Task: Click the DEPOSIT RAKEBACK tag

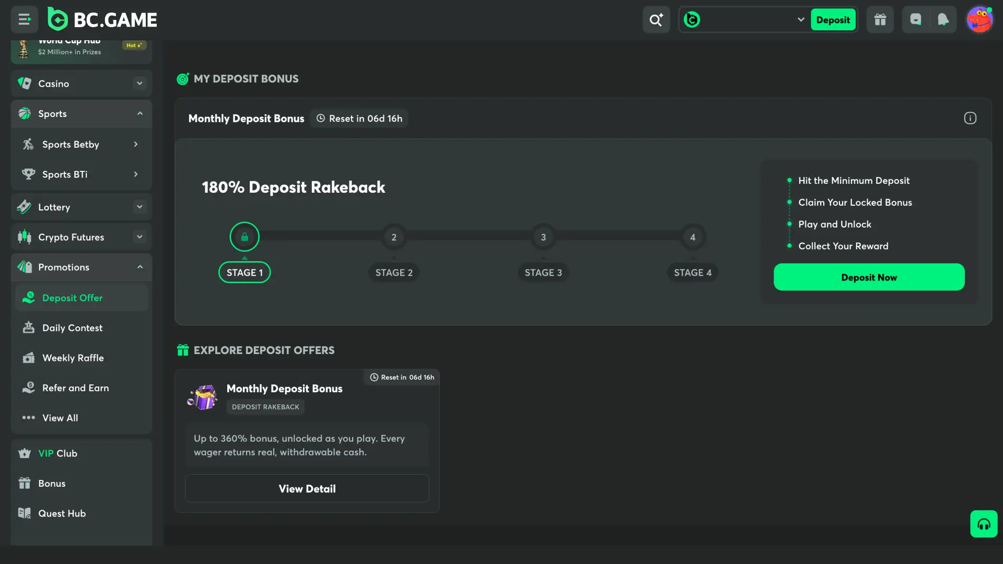Action: coord(265,407)
